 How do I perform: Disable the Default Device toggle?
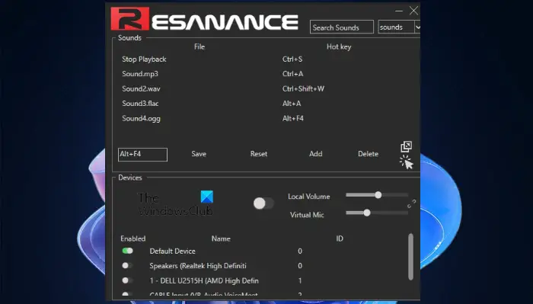pyautogui.click(x=127, y=251)
